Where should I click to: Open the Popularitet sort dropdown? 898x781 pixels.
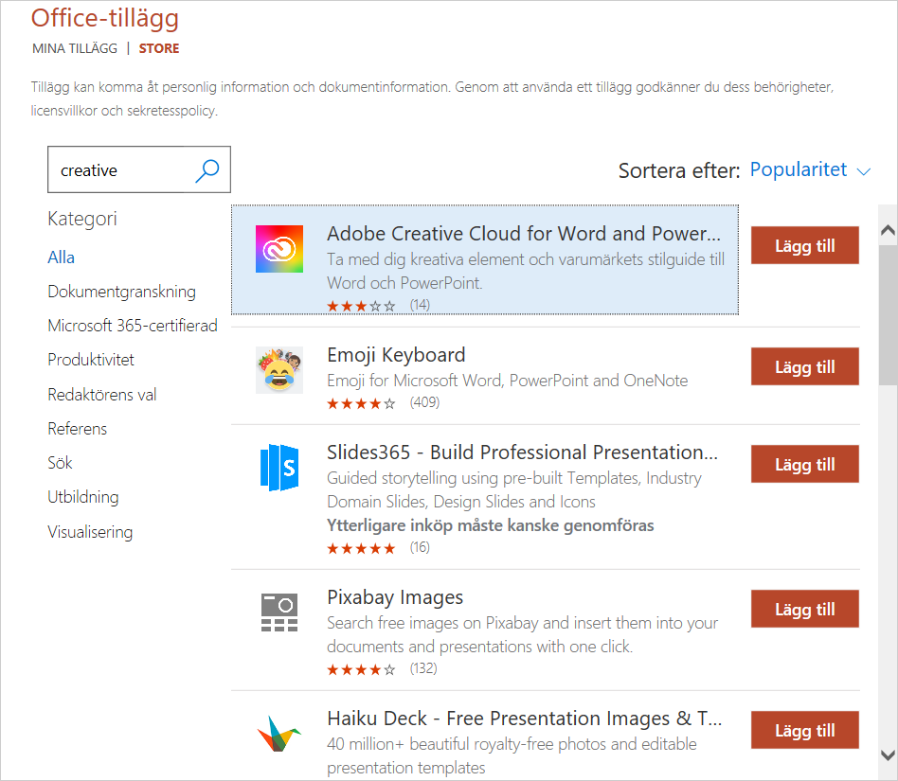coord(810,170)
